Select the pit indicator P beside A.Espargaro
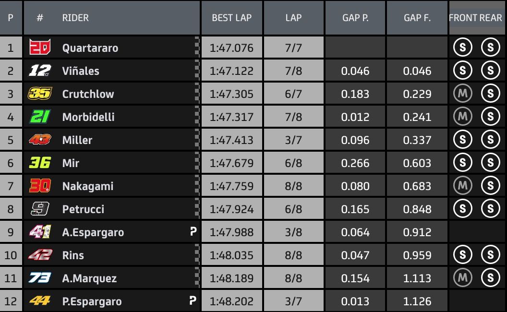 click(x=193, y=231)
